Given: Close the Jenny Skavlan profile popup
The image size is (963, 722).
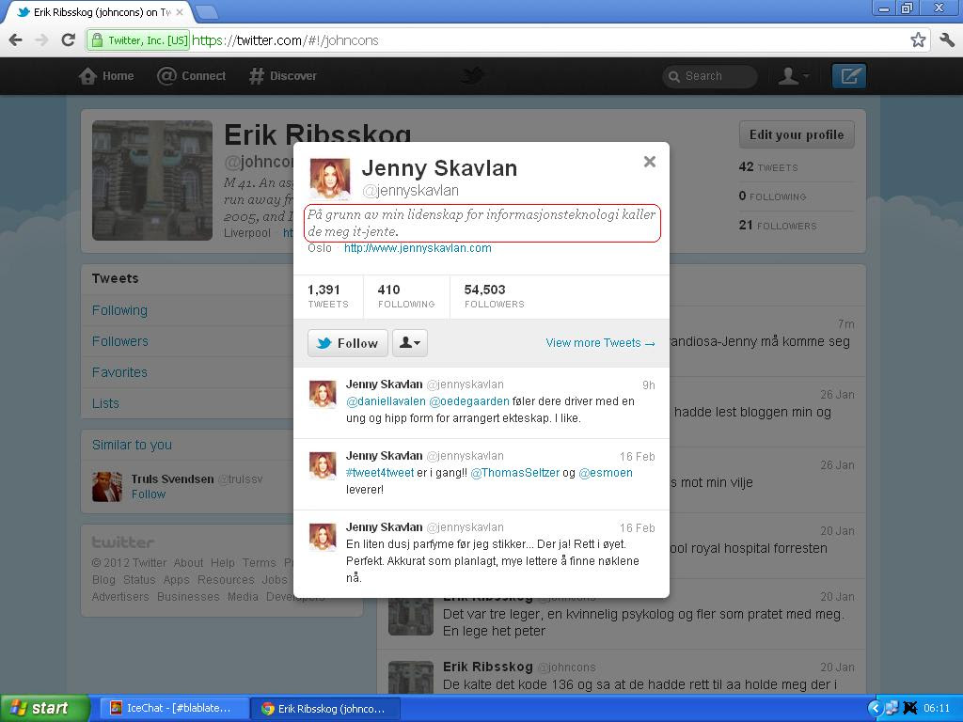Looking at the screenshot, I should (649, 162).
